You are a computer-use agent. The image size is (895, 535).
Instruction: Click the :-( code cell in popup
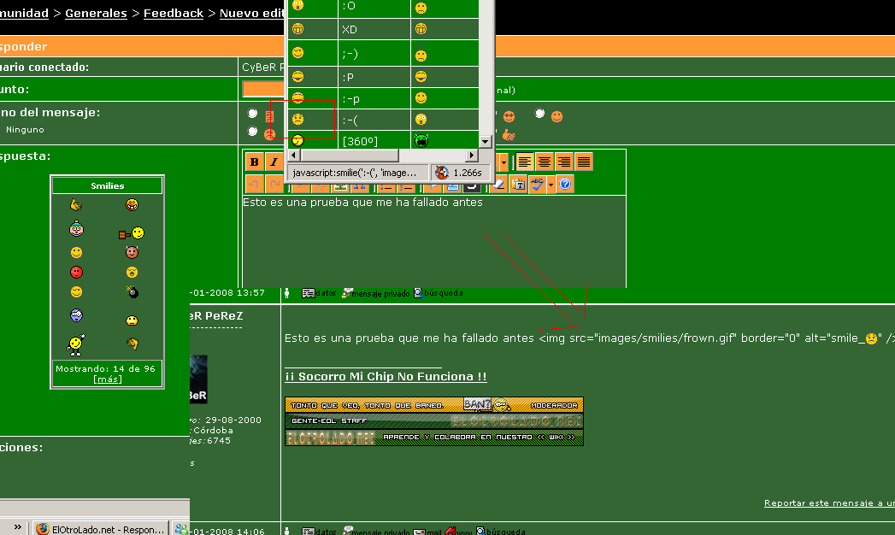(374, 120)
